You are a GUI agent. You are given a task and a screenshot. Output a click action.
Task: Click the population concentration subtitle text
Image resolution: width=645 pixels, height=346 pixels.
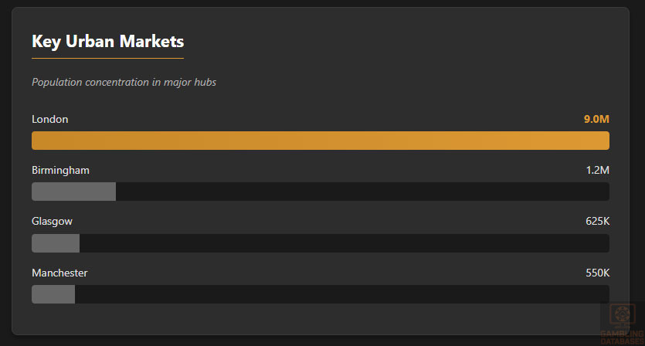pyautogui.click(x=124, y=82)
